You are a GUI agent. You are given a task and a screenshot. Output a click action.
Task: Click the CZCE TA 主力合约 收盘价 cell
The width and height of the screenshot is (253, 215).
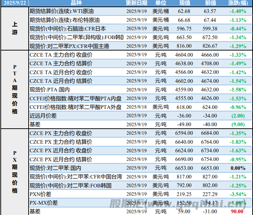(x=61, y=55)
